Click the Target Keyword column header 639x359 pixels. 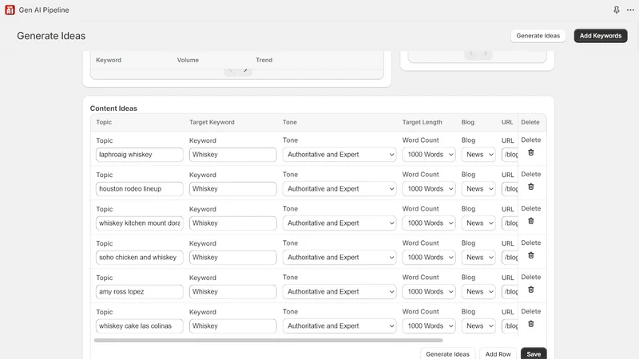tap(212, 122)
